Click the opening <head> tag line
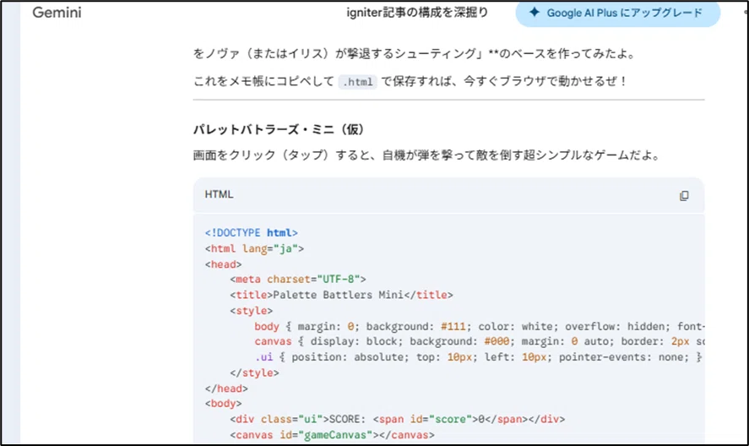 coord(223,264)
